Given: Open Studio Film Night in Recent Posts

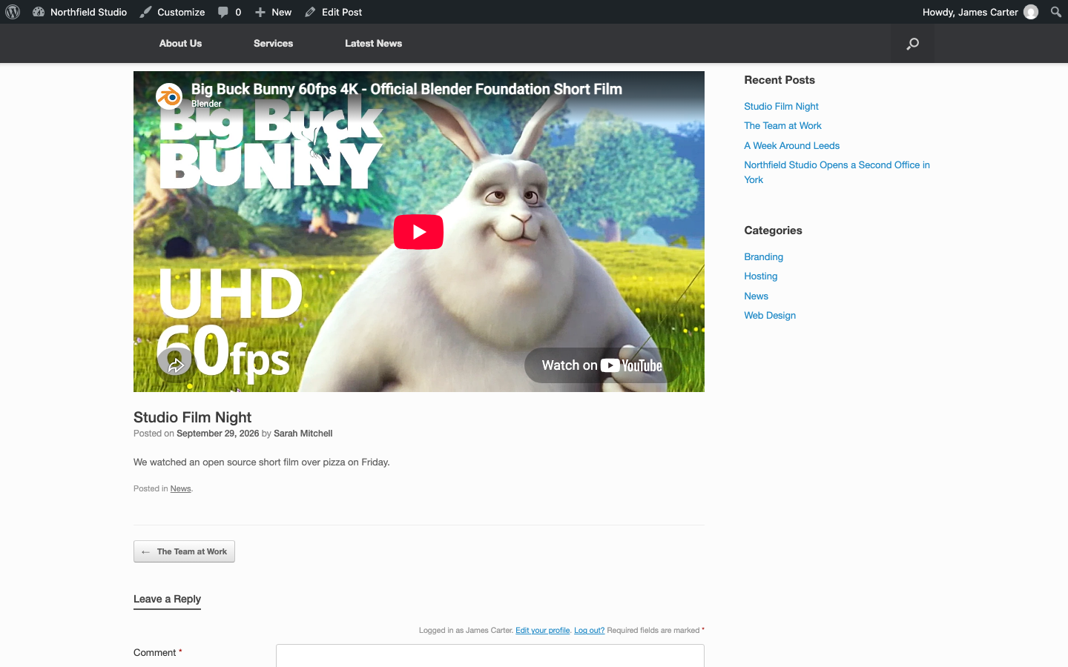Looking at the screenshot, I should 781,106.
